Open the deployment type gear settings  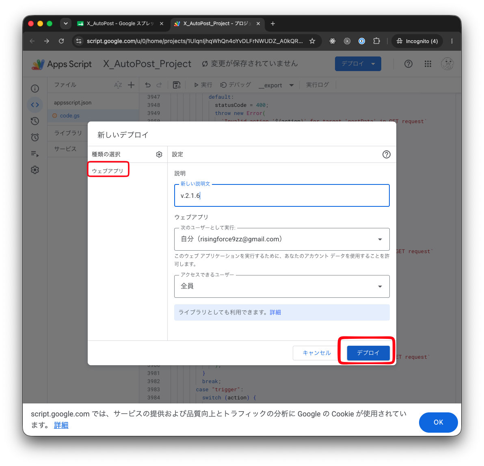click(x=159, y=154)
